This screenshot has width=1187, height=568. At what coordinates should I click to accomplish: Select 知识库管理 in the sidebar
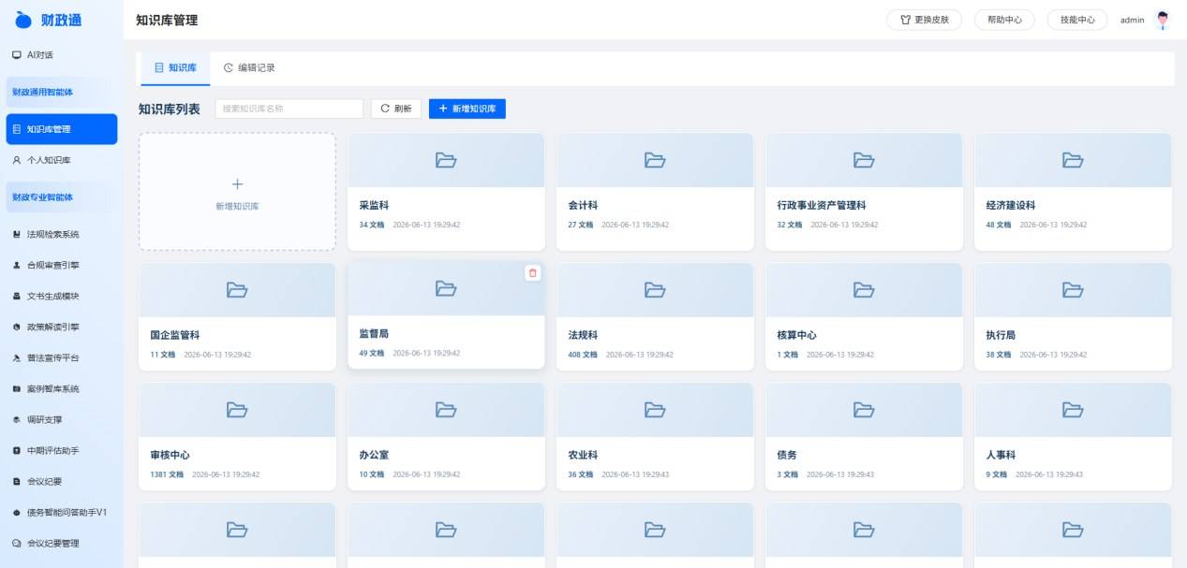[x=62, y=129]
